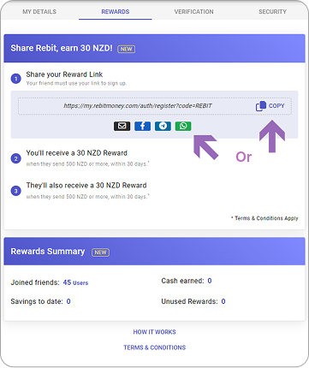Select the Rewards tab
Viewport: 309px width, 368px height.
coord(116,12)
